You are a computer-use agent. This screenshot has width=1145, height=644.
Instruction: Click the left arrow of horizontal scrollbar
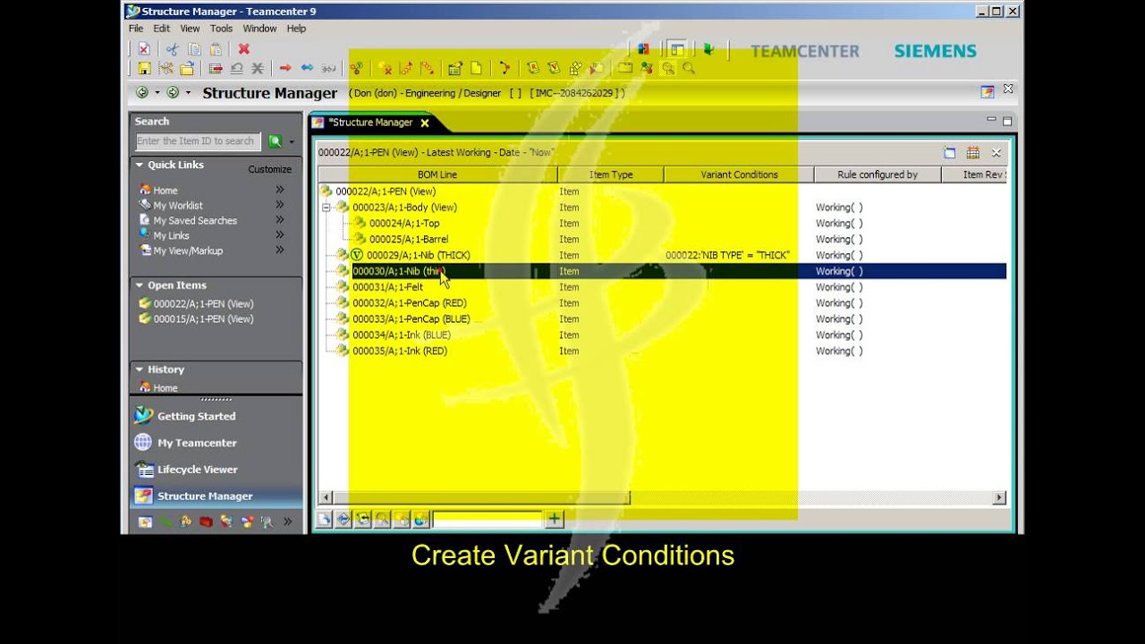click(x=326, y=497)
